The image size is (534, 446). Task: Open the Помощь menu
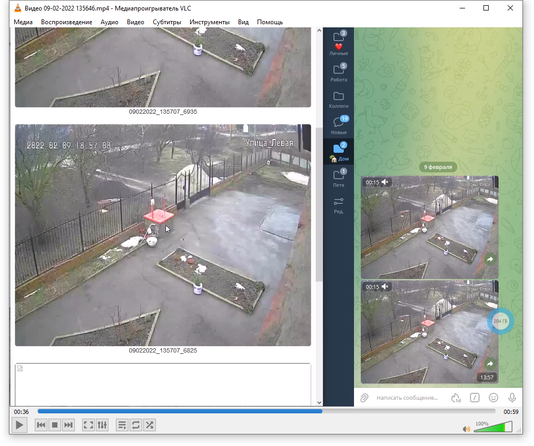pos(270,22)
